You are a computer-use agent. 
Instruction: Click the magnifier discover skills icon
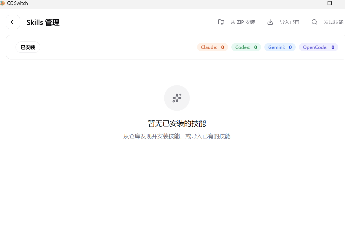[x=314, y=22]
